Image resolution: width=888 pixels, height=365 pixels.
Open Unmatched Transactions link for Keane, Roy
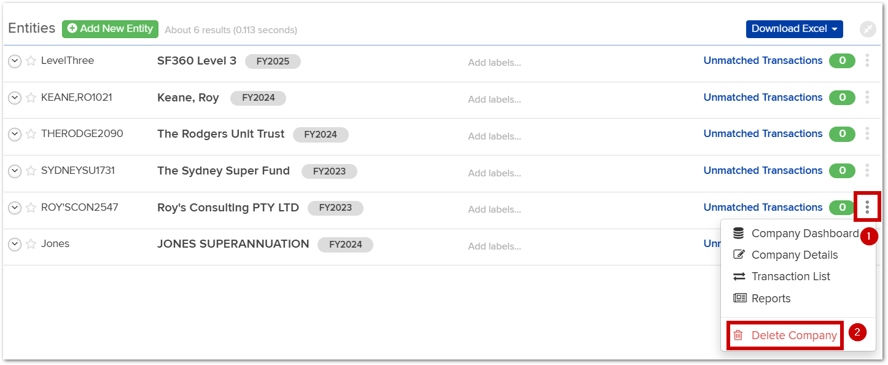pos(763,97)
